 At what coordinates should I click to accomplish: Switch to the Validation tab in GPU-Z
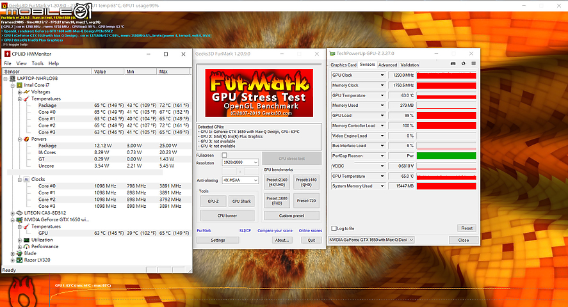[x=410, y=65]
